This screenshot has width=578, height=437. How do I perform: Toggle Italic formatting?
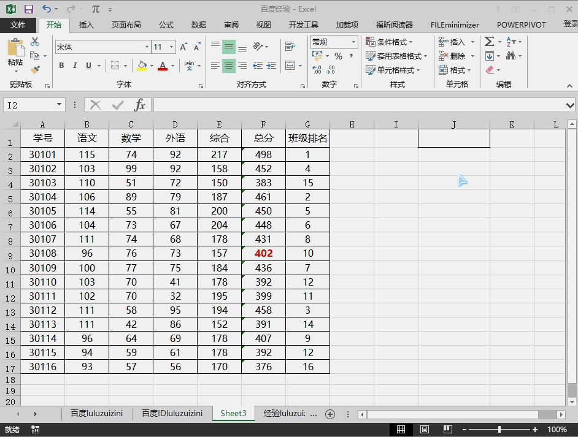coord(75,66)
